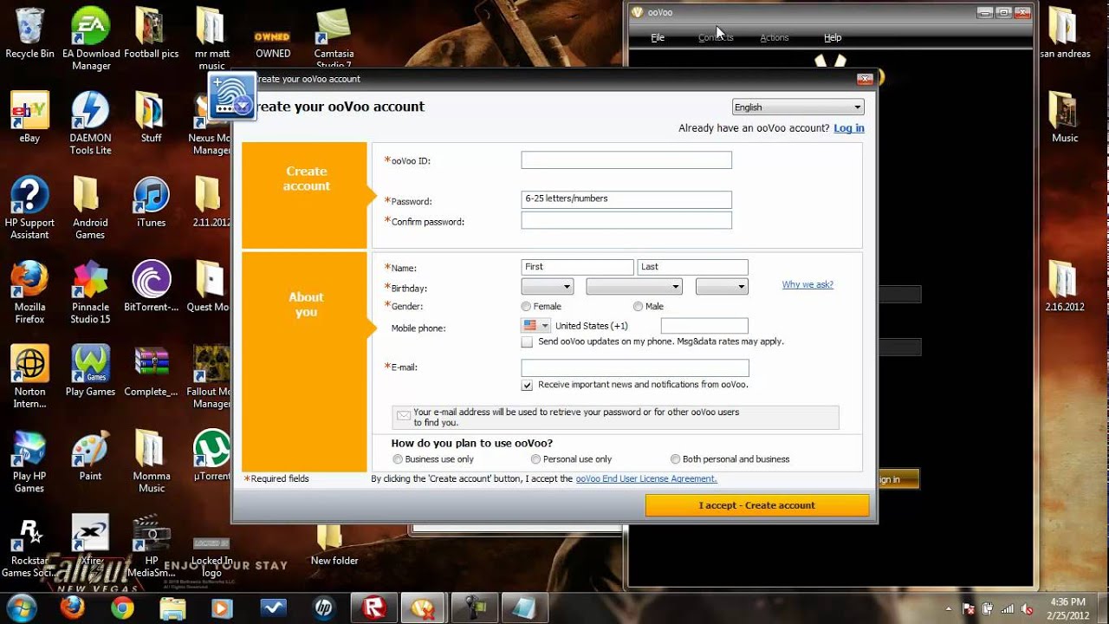Viewport: 1109px width, 624px height.
Task: Click the Sign in button in ooVoo window
Action: 898,478
